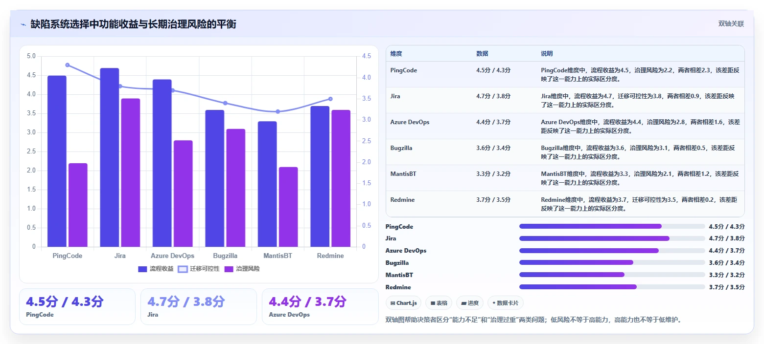Click the line point above Azure DevOps
The image size is (764, 344).
173,90
